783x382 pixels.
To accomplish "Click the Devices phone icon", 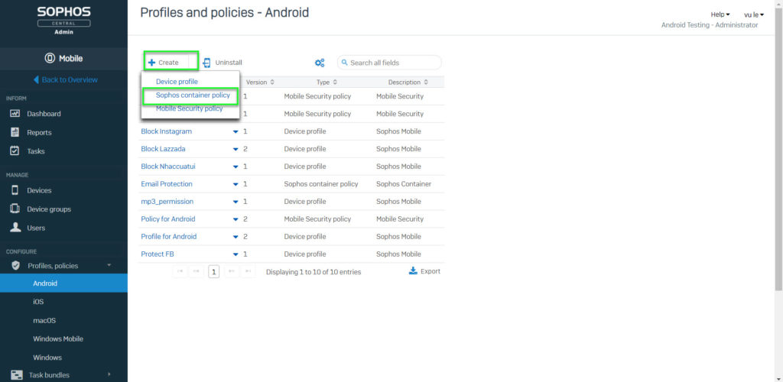I will 15,190.
